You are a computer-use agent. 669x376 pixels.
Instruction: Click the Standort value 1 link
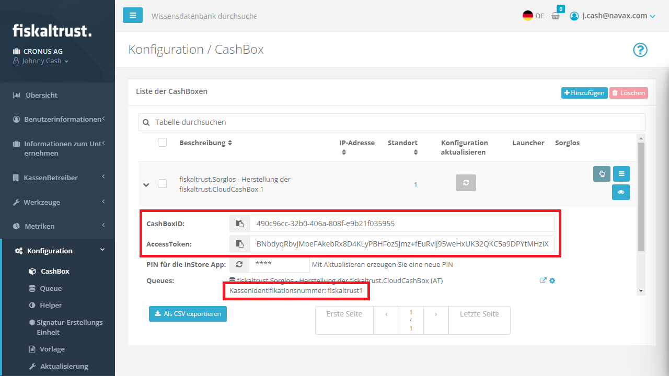tap(416, 184)
